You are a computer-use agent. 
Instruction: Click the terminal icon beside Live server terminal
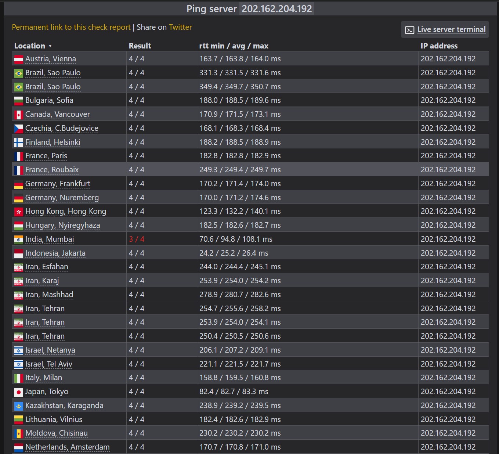click(410, 30)
